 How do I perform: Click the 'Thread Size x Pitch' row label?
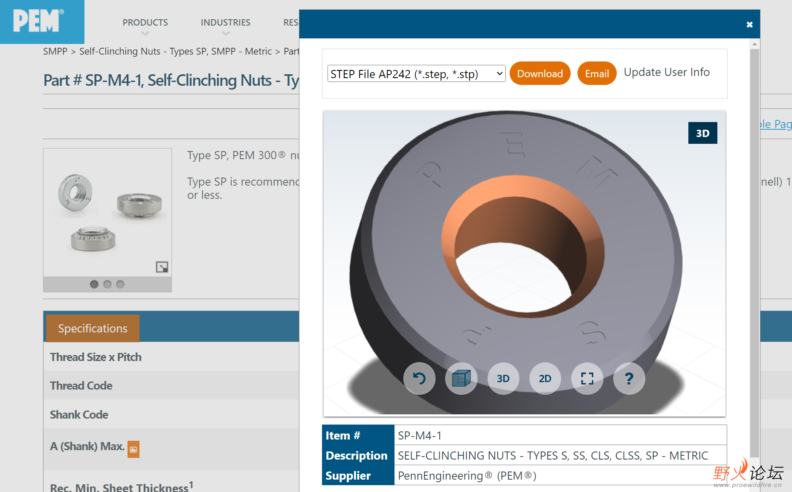tap(96, 357)
